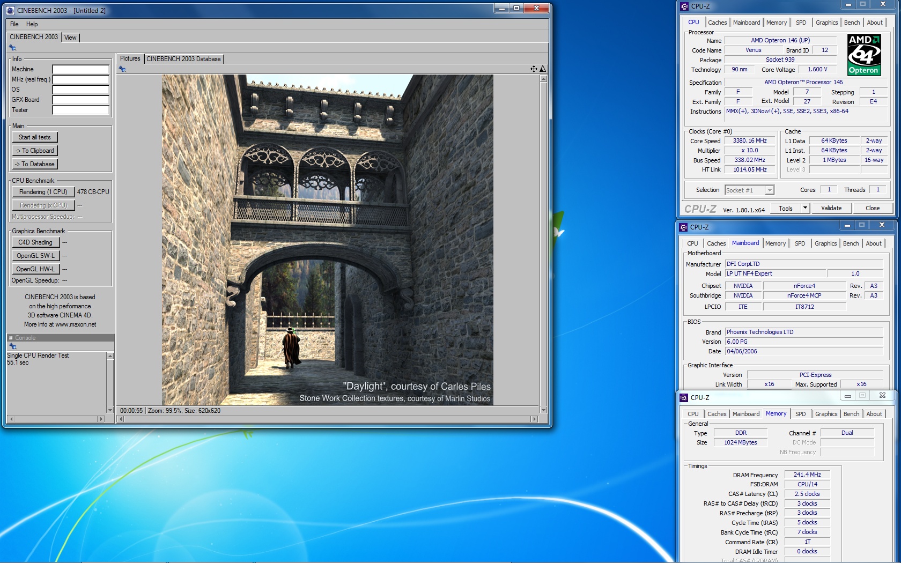Screen dimensions: 901x563
Task: Click the triangle zoom icon above the render
Action: coord(543,69)
